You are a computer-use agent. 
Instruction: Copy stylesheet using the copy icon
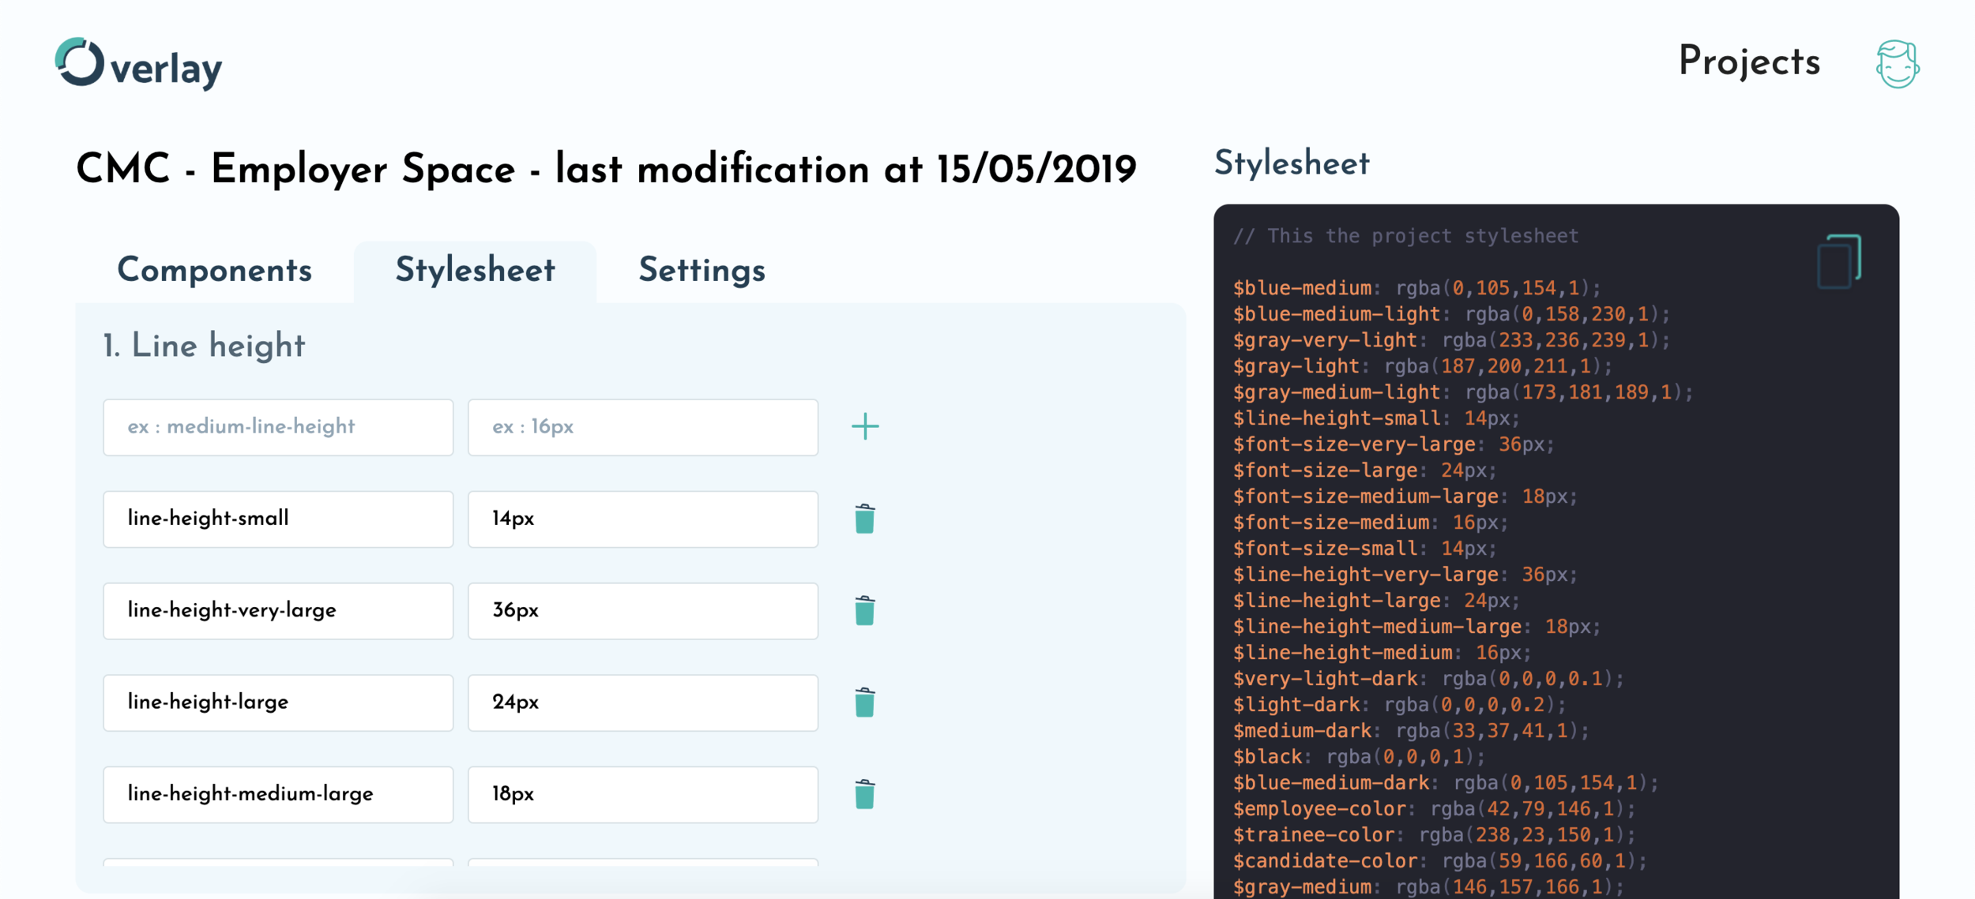[1838, 261]
